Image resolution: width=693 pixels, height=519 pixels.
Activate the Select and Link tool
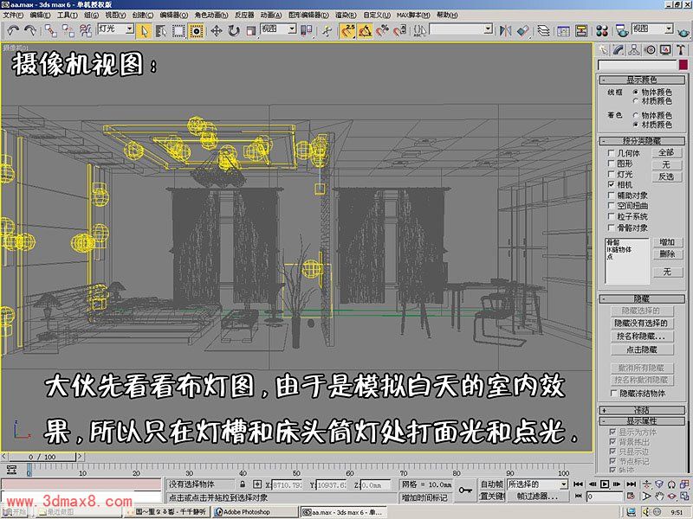pyautogui.click(x=51, y=30)
